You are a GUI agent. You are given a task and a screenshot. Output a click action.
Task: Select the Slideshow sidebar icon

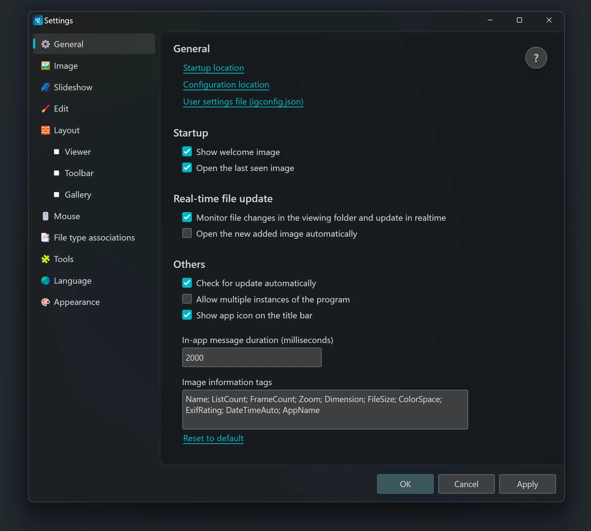(45, 87)
